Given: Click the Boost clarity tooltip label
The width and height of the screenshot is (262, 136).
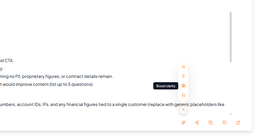Looking at the screenshot, I should [166, 86].
